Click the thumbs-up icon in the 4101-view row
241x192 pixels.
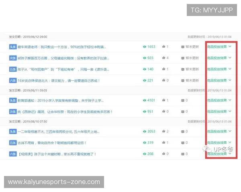click(163, 100)
